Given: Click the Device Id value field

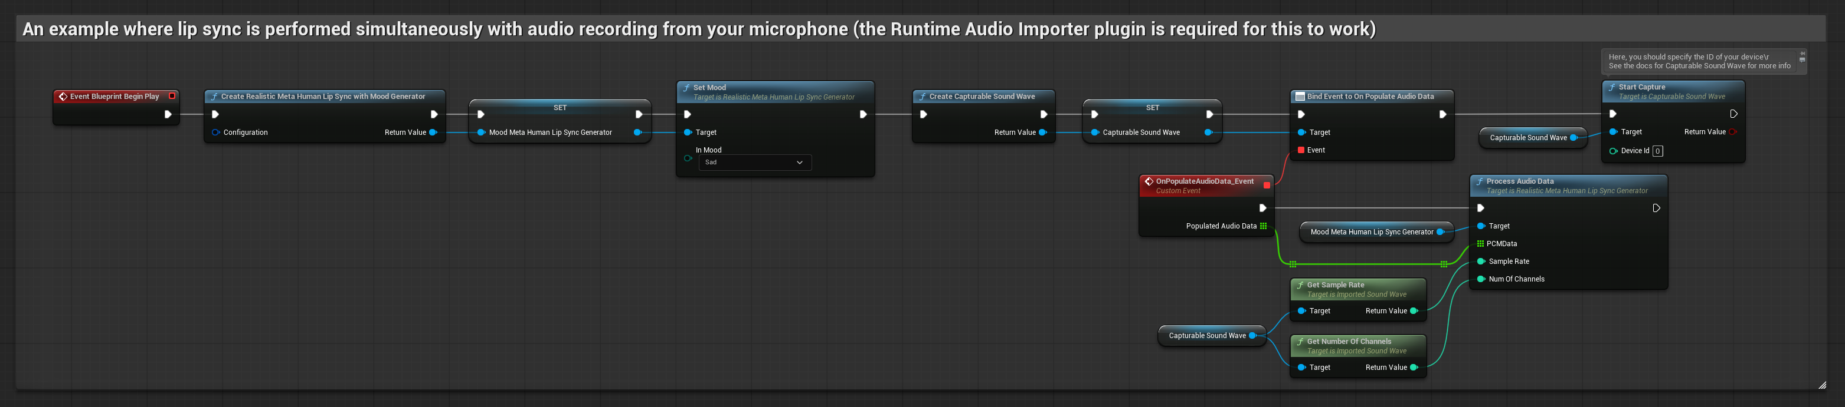Looking at the screenshot, I should (1657, 151).
